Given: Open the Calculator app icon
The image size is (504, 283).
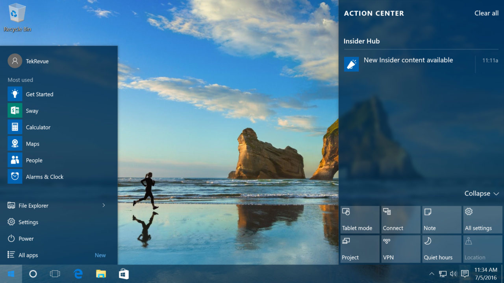Looking at the screenshot, I should click(15, 127).
